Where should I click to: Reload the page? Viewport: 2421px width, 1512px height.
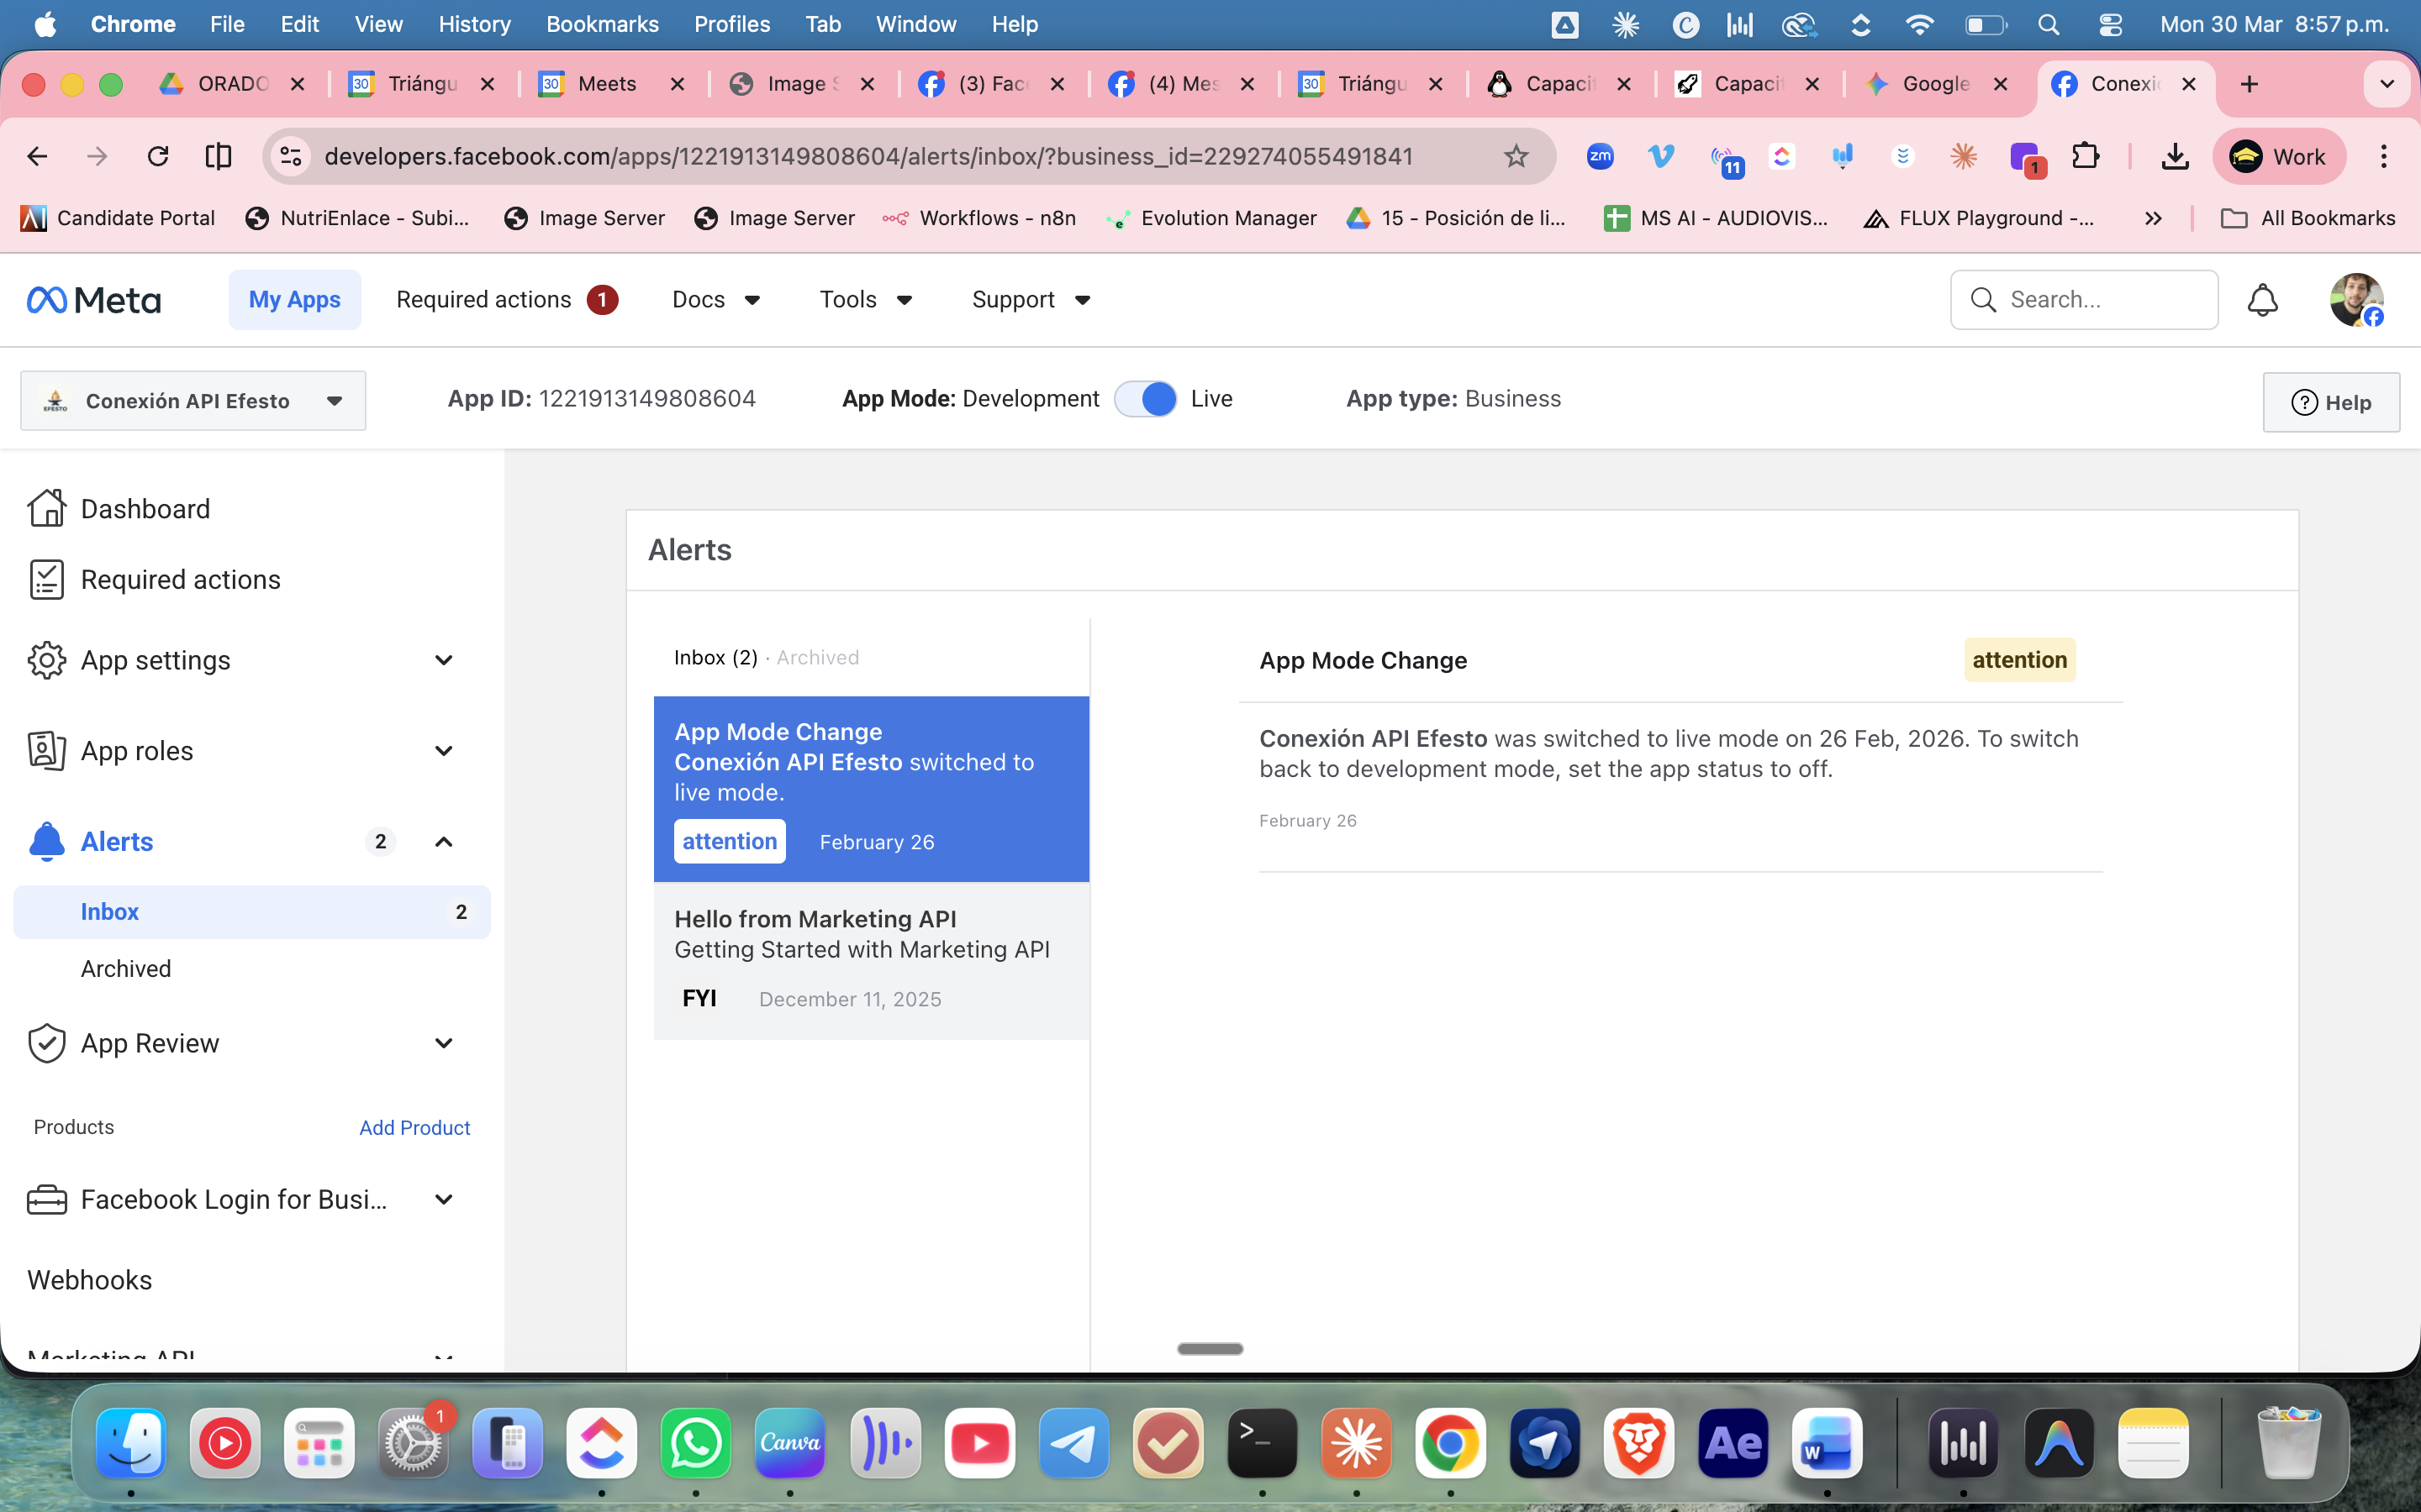click(158, 156)
